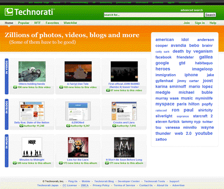Click the Search button
The width and height of the screenshot is (224, 189).
[x=210, y=15]
